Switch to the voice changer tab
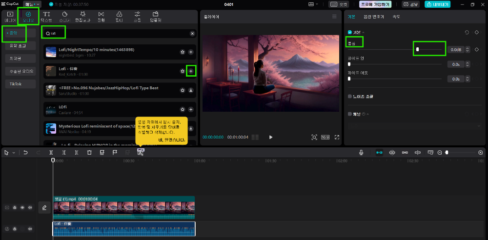The width and height of the screenshot is (488, 240). tap(373, 17)
